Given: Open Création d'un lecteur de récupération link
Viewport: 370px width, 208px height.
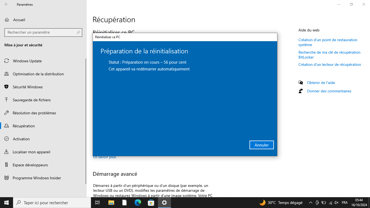Looking at the screenshot, I should click(x=330, y=64).
